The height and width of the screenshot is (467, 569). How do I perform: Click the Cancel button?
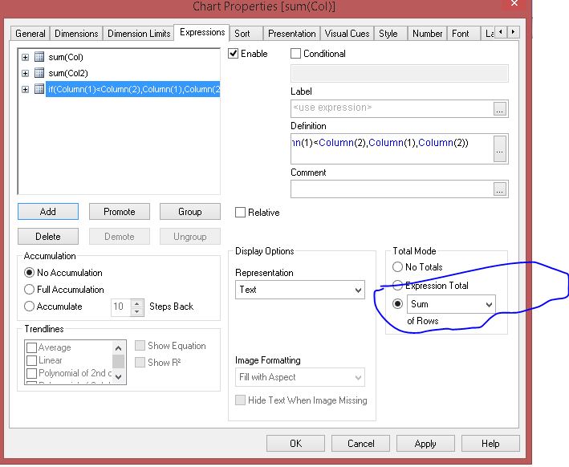tap(360, 444)
